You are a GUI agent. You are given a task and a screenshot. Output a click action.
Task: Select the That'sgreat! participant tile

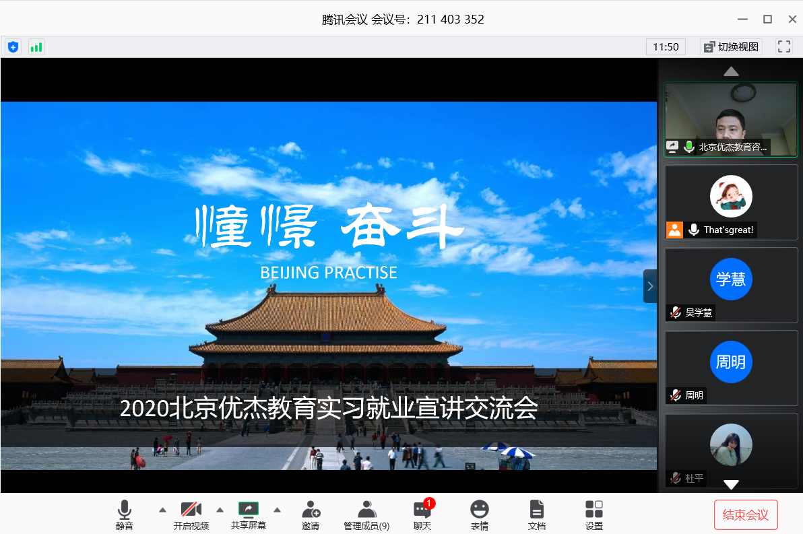tap(731, 202)
